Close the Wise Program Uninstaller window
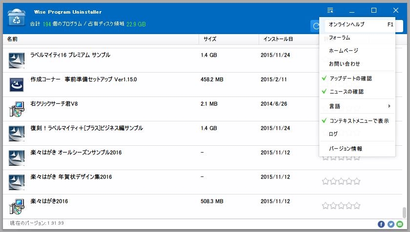This screenshot has height=232, width=410. click(396, 10)
